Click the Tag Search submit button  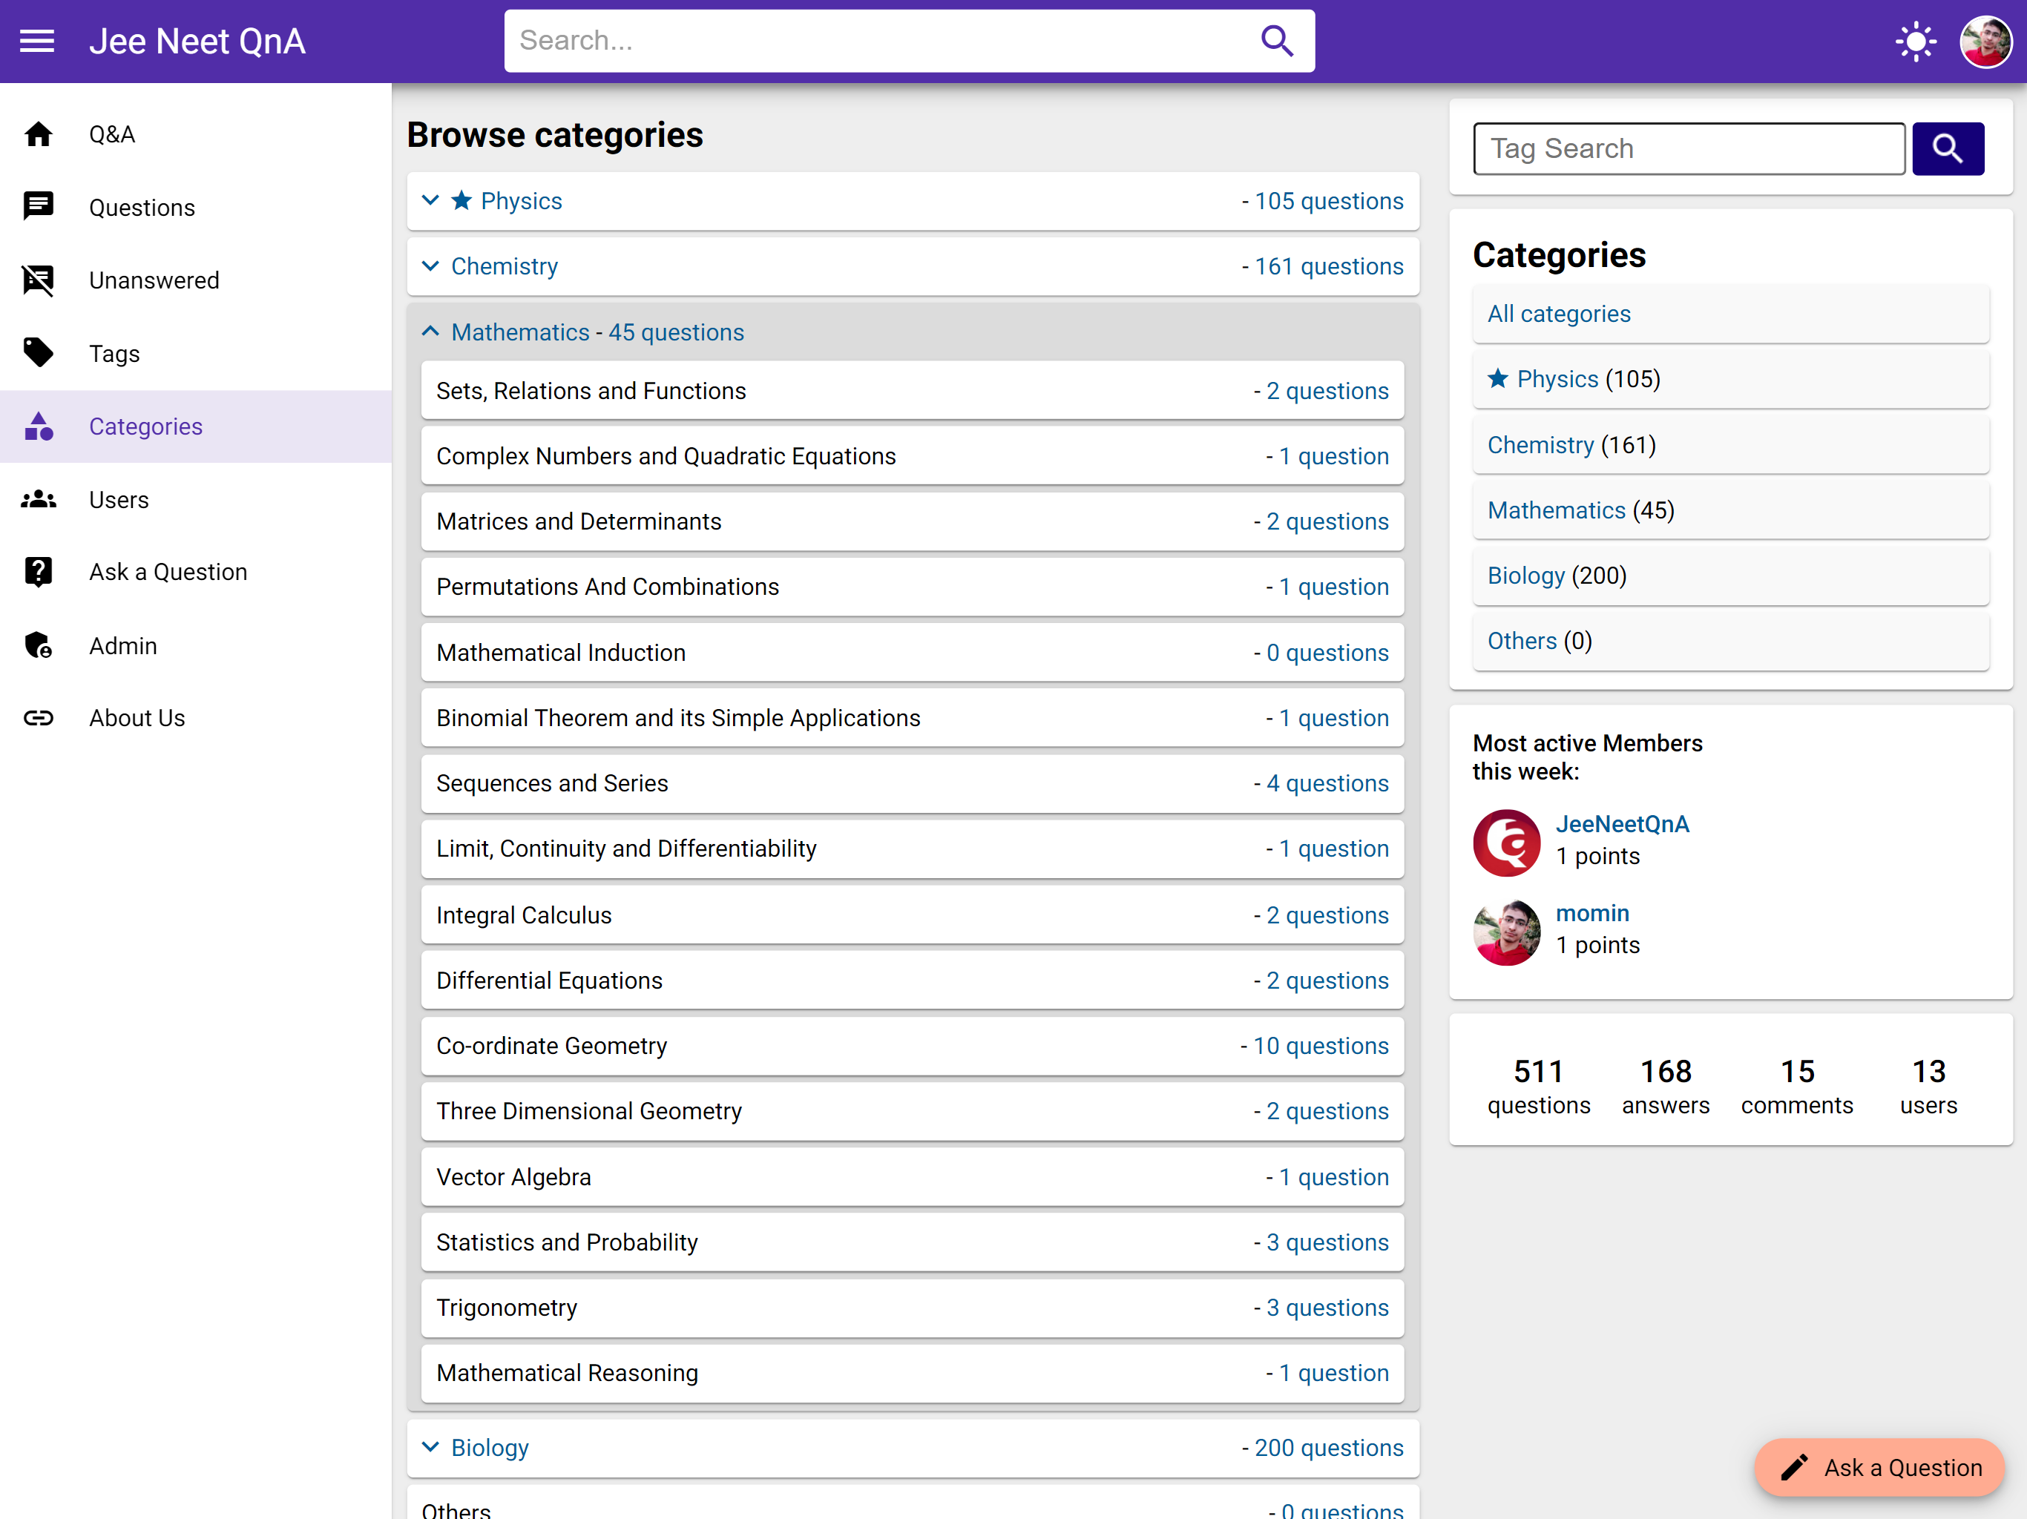pos(1948,148)
